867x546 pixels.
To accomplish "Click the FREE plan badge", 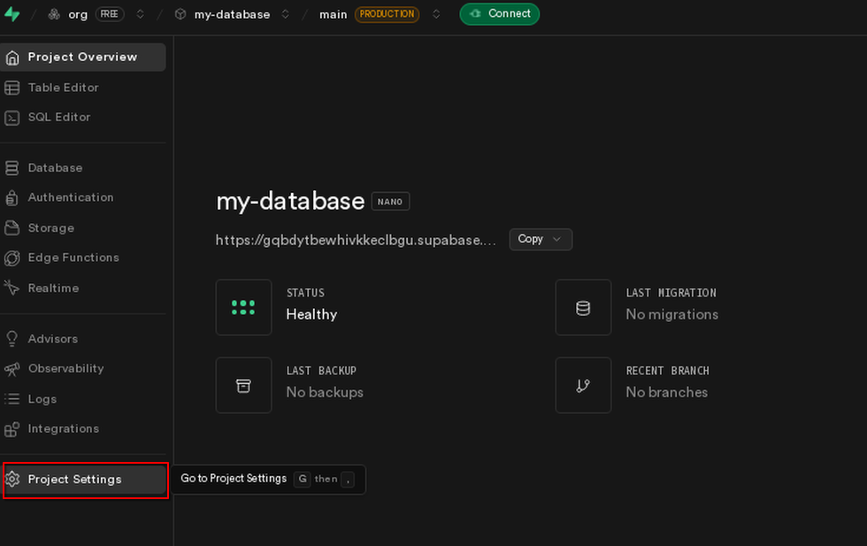I will click(x=110, y=14).
